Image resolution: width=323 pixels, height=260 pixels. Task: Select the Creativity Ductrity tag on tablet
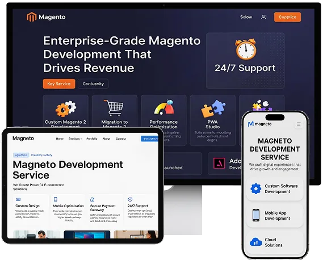click(41, 155)
